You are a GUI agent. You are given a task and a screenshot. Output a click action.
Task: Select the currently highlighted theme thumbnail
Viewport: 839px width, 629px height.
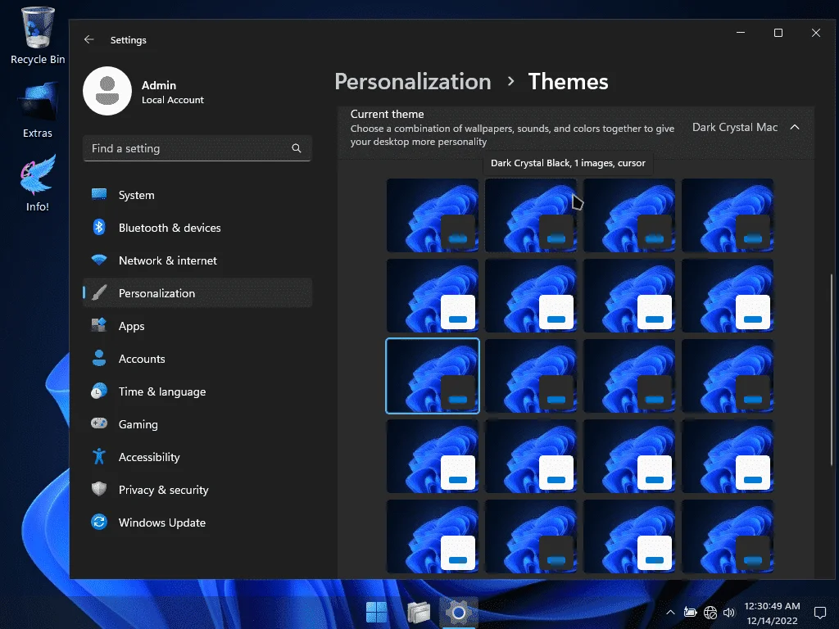pyautogui.click(x=433, y=376)
